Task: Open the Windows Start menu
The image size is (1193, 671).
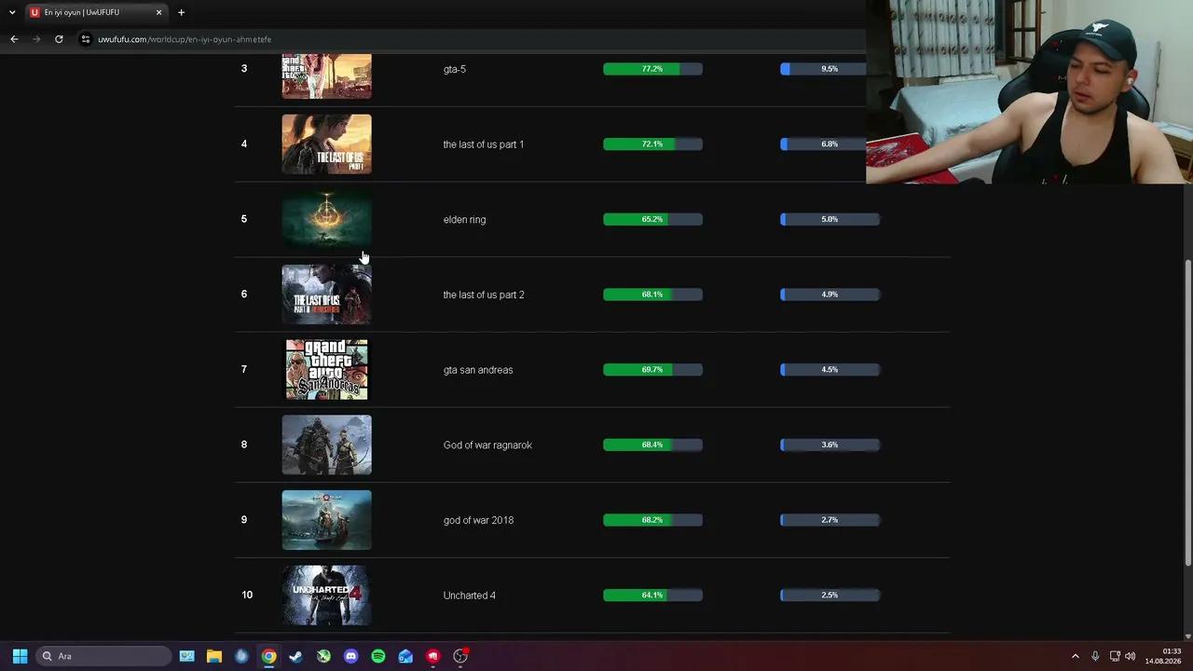Action: [20, 656]
